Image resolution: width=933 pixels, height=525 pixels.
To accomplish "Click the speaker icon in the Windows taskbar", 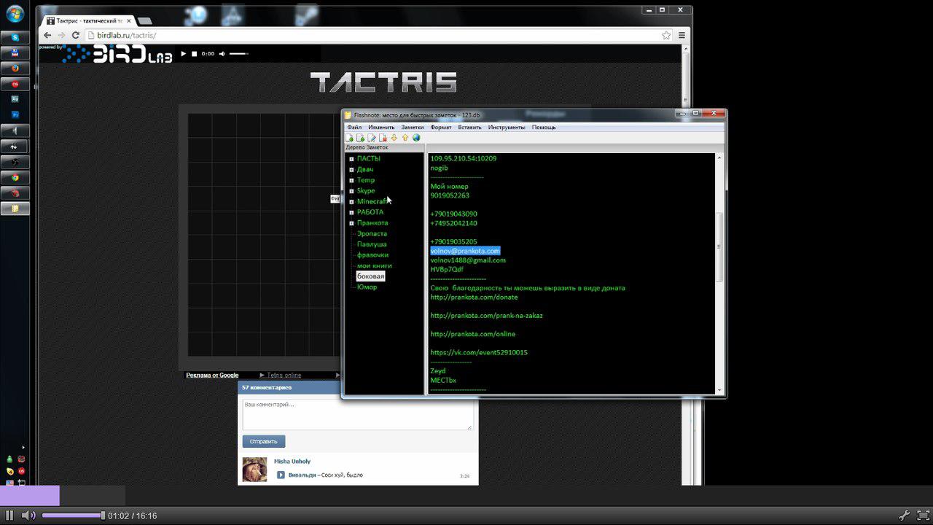I will [x=15, y=131].
